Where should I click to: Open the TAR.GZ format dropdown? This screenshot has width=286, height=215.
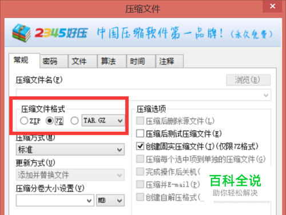103,120
